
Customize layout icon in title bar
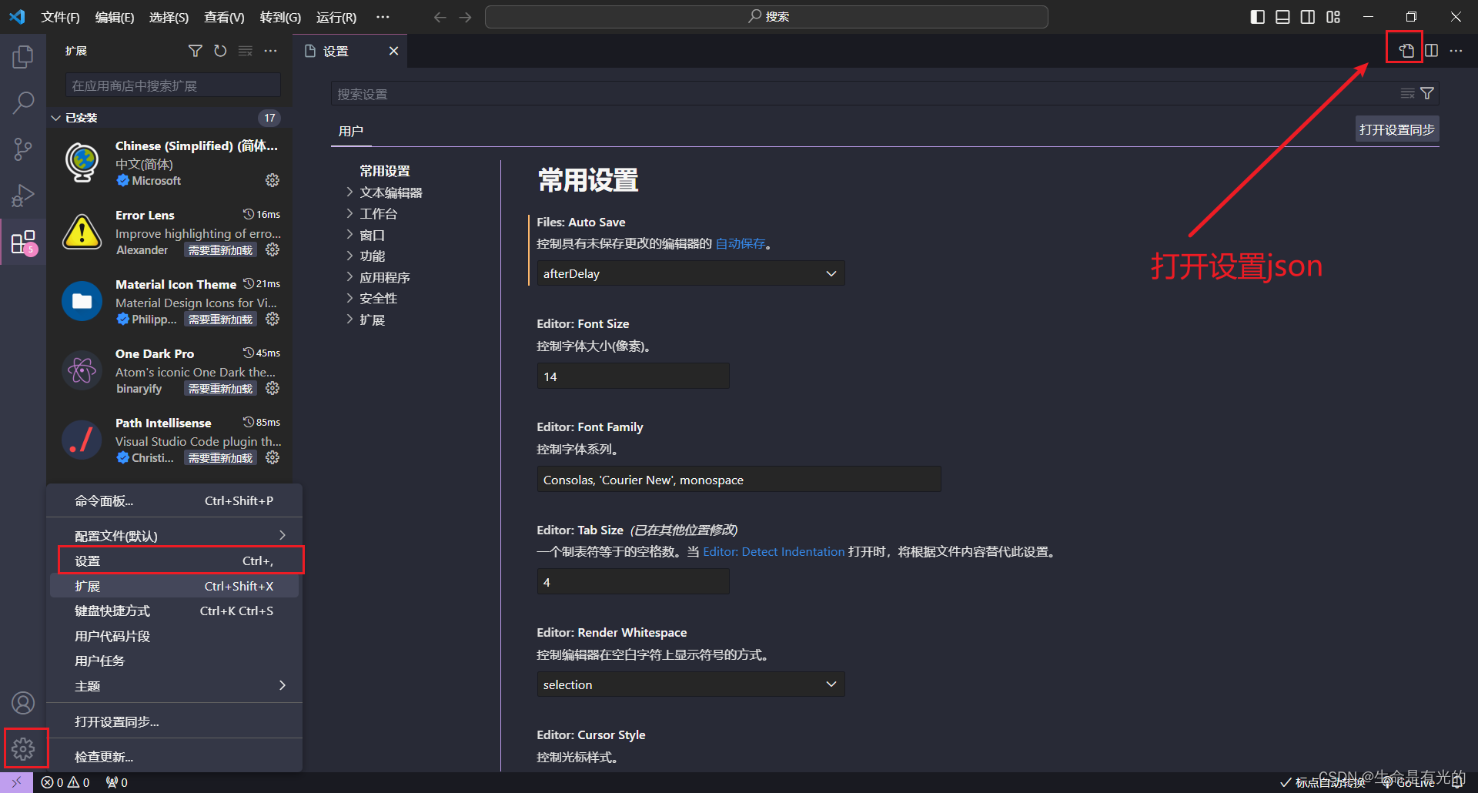coord(1333,17)
